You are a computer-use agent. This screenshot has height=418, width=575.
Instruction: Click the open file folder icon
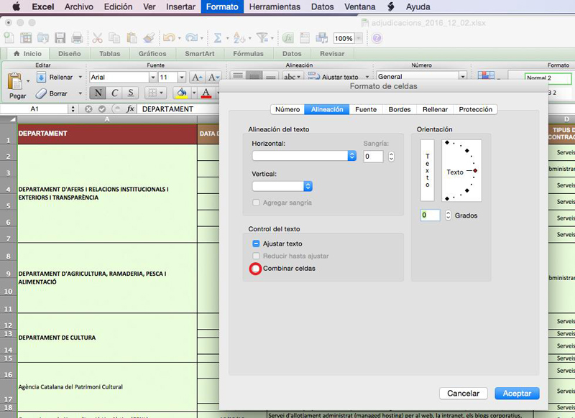coord(43,38)
